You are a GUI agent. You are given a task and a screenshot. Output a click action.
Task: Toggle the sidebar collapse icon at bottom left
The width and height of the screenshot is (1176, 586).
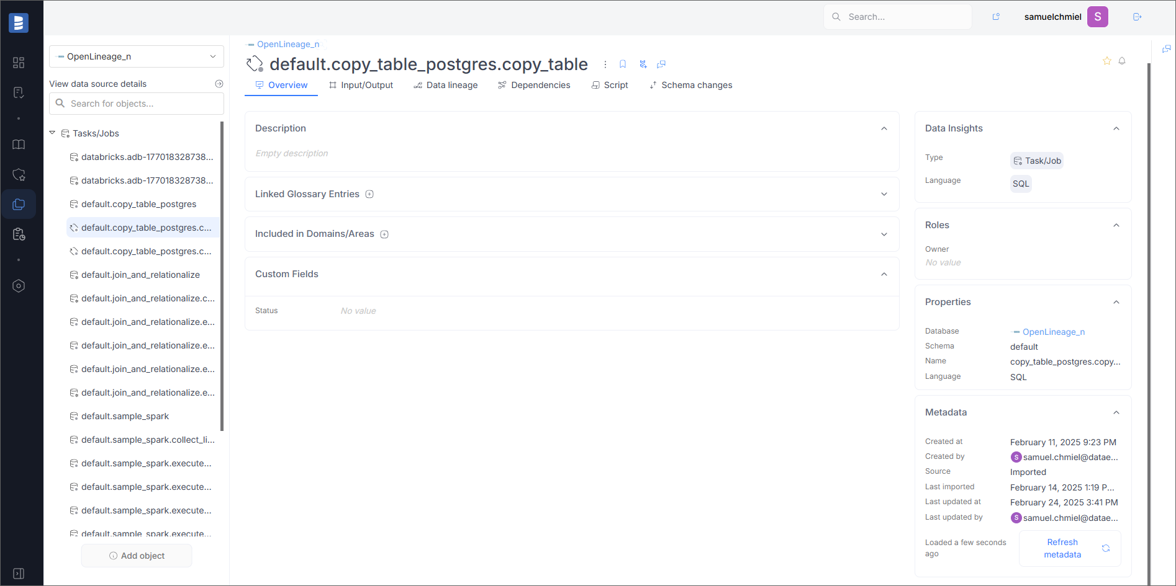19,574
